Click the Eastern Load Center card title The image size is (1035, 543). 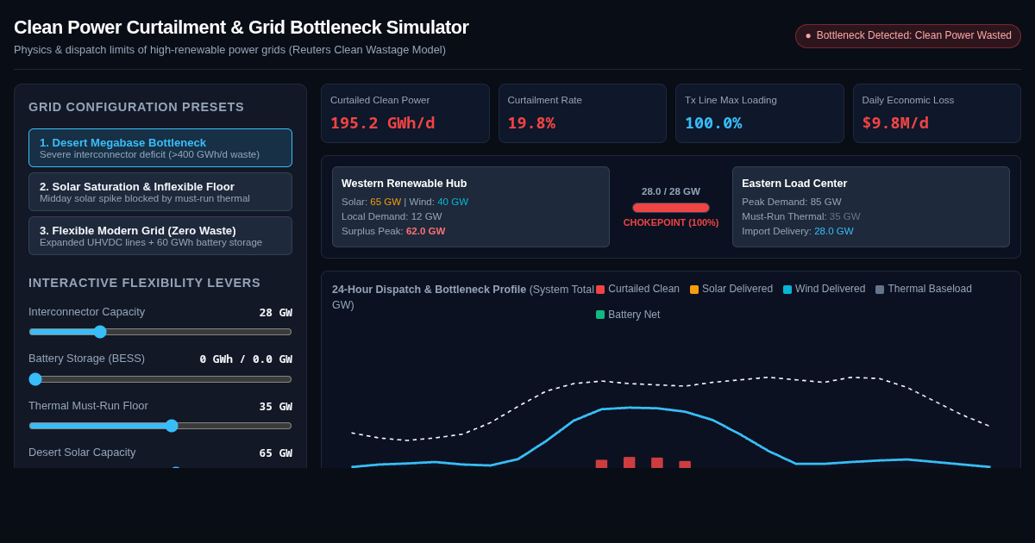point(794,184)
